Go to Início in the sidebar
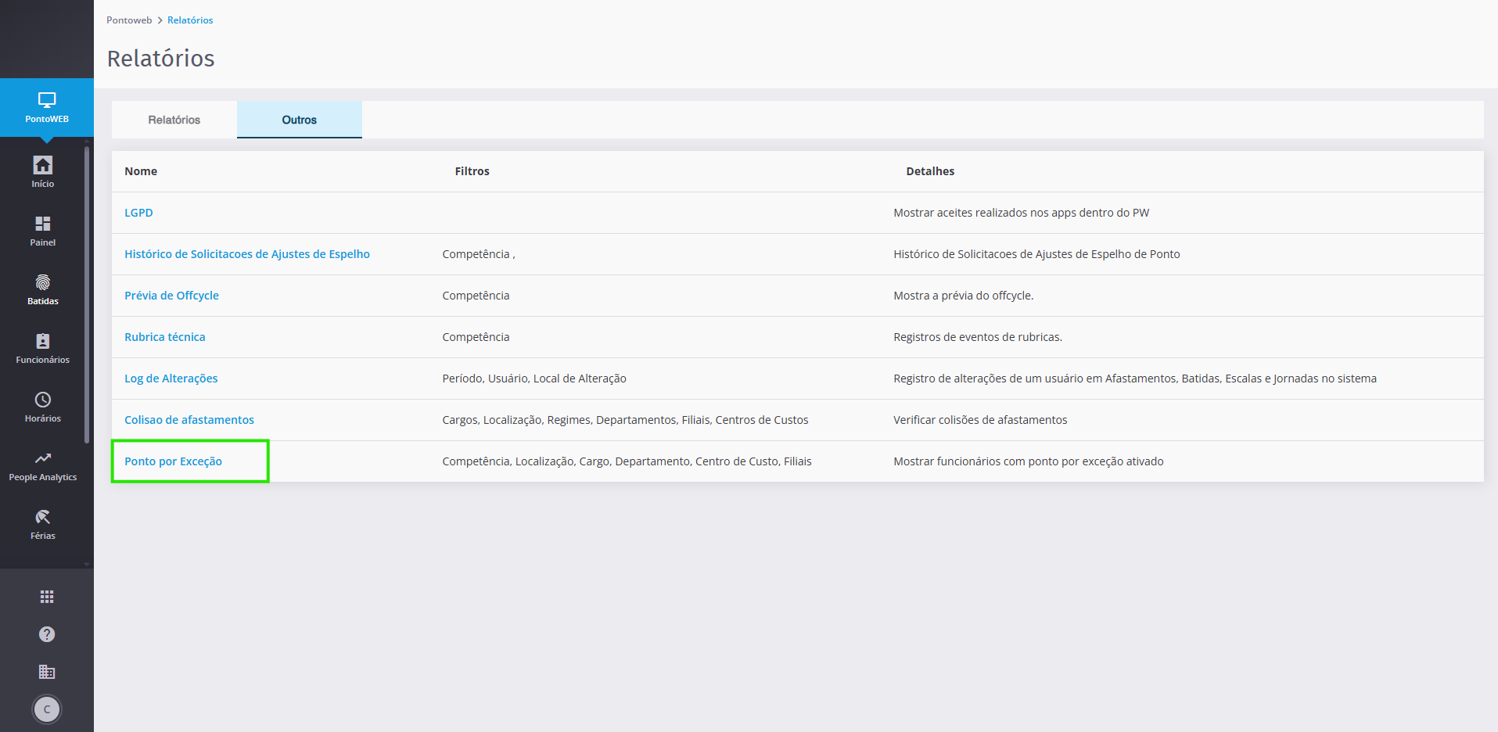 pos(43,171)
